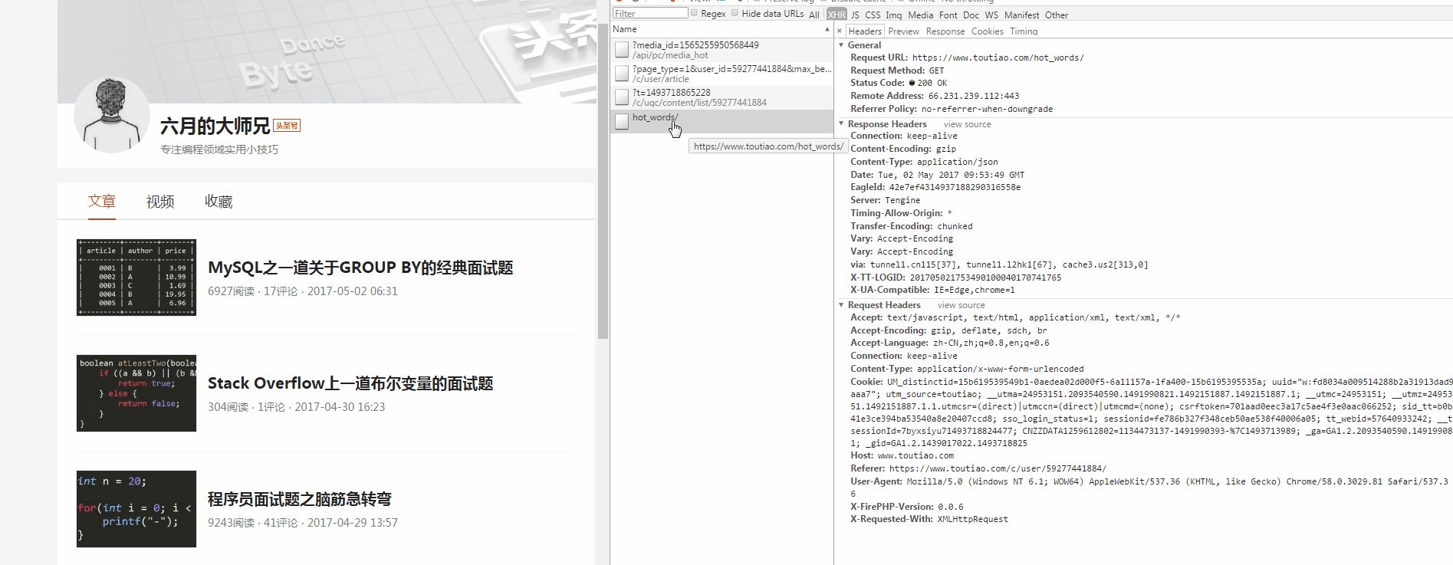Filter requests by JS

tap(855, 15)
